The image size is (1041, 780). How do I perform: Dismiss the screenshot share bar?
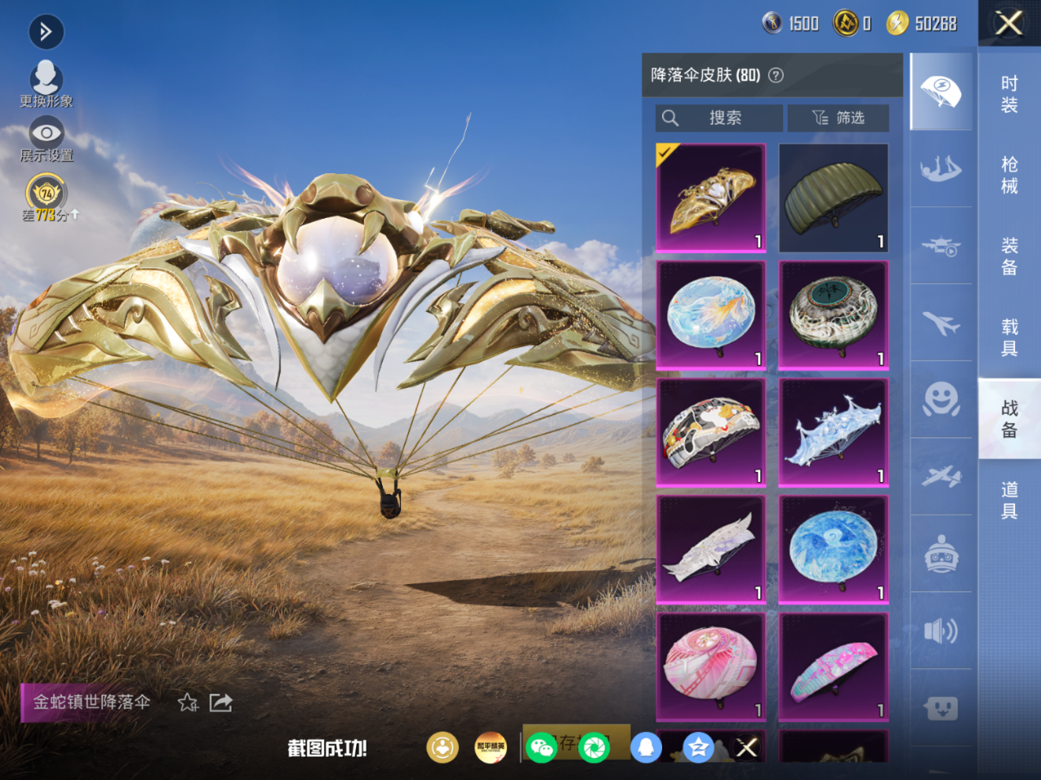click(x=747, y=748)
